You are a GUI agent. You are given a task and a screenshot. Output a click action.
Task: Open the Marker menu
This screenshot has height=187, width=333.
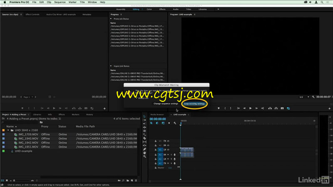(72, 2)
